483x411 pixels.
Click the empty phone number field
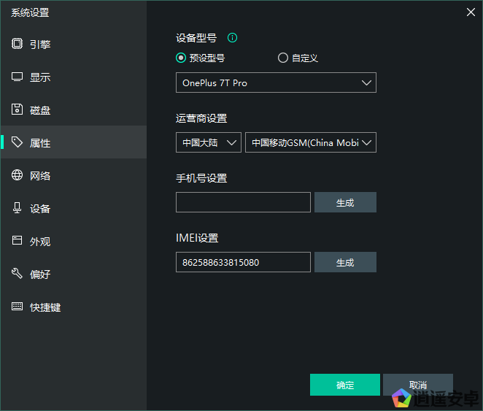[243, 202]
